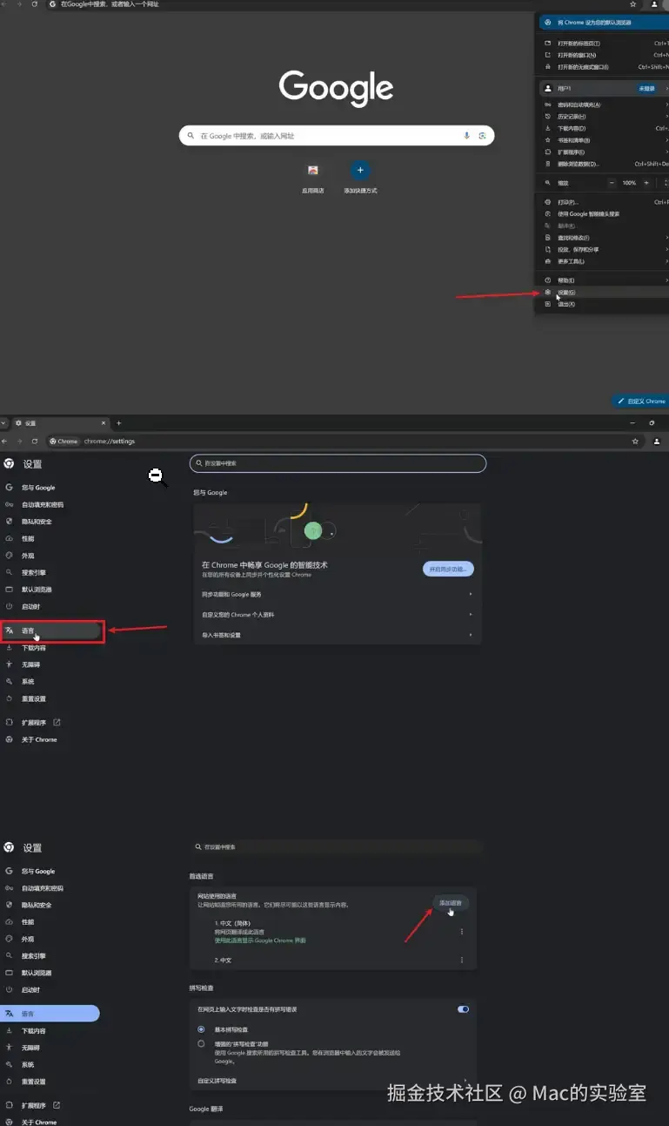Expand 查找和修改 submenu
This screenshot has width=669, height=1126.
coord(604,238)
